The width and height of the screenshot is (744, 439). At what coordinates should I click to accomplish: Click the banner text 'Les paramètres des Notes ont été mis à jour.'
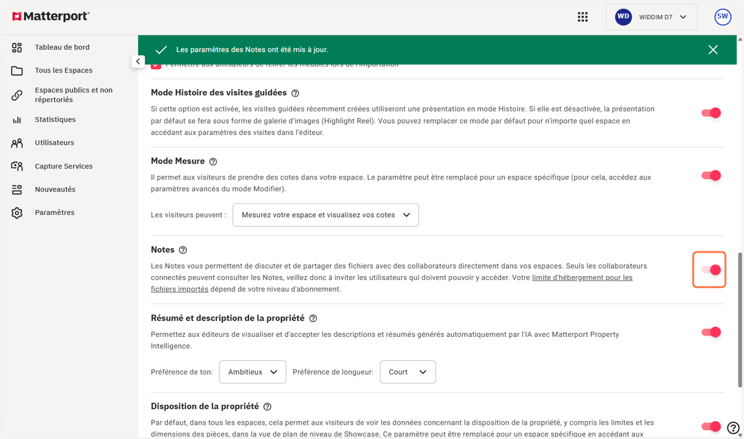(x=252, y=50)
